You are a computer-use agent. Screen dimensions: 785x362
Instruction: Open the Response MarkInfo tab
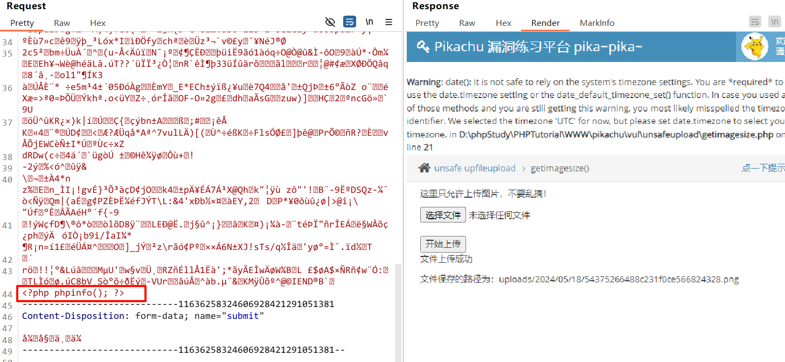[x=597, y=23]
